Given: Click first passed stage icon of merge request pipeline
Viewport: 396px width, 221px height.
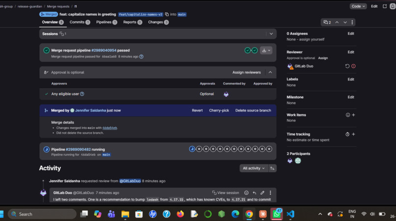Looking at the screenshot, I should [x=248, y=51].
